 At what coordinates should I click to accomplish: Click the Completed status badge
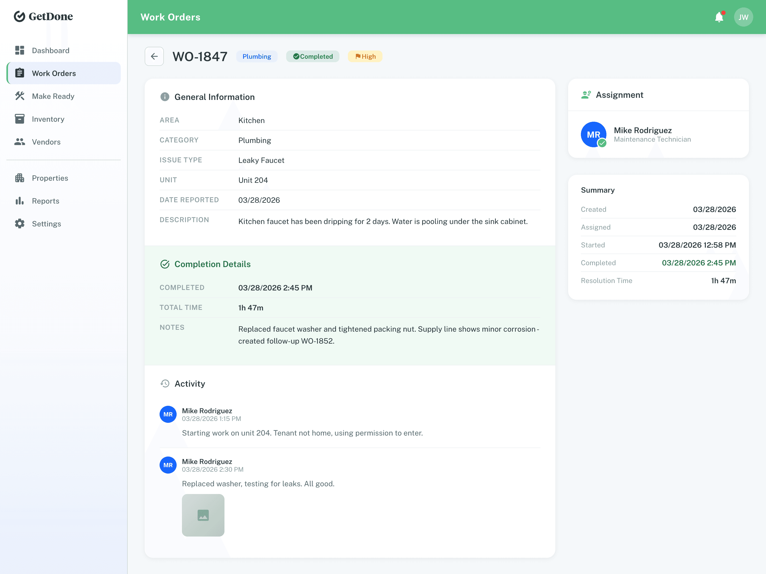point(312,56)
